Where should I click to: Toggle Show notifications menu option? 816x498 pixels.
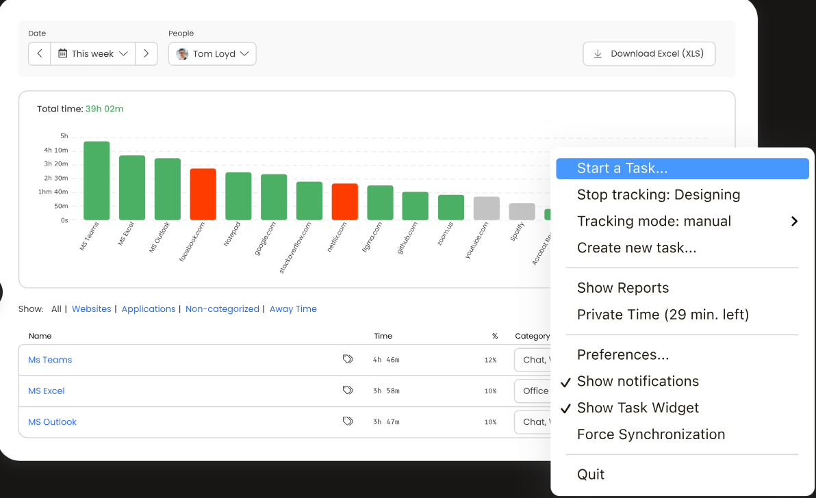coord(637,381)
